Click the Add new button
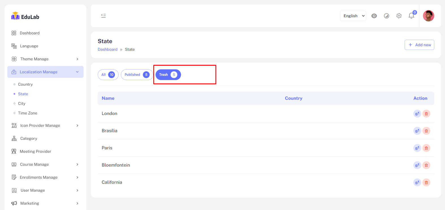Image resolution: width=445 pixels, height=210 pixels. [419, 45]
